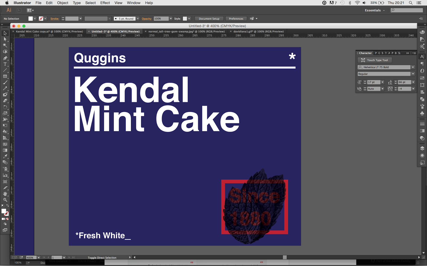Screen dimensions: 427x266
Task: Select the Artboard tool
Action: 5,182
